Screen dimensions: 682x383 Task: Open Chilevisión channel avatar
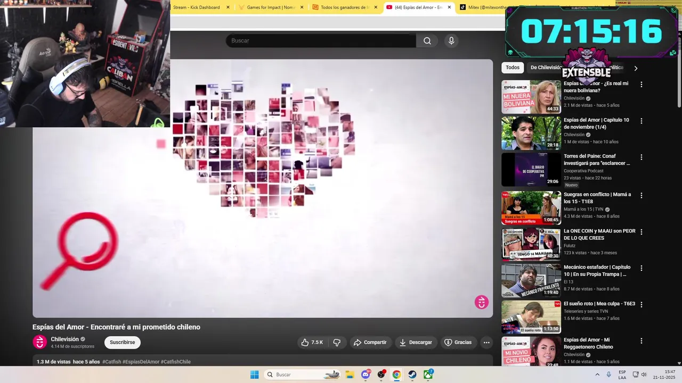coord(40,342)
